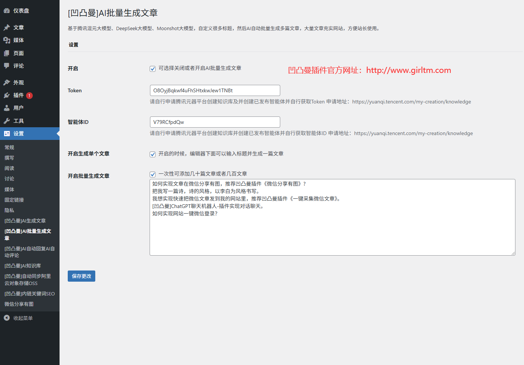The width and height of the screenshot is (524, 365).
Task: Click the 设置 section heading
Action: click(x=73, y=45)
